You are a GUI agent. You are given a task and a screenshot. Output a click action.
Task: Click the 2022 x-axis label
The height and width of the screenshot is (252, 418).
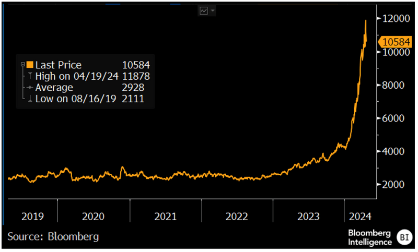[x=237, y=217]
